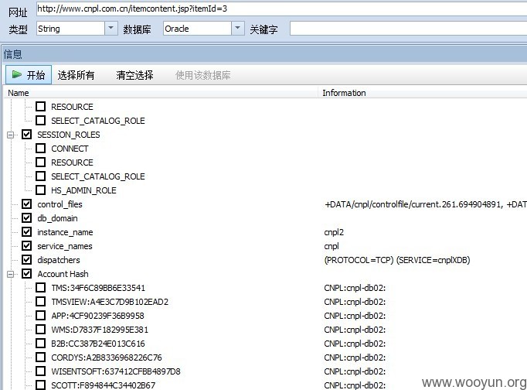Click the 关键字 keyword input field
Image resolution: width=527 pixels, height=390 pixels.
tap(408, 29)
